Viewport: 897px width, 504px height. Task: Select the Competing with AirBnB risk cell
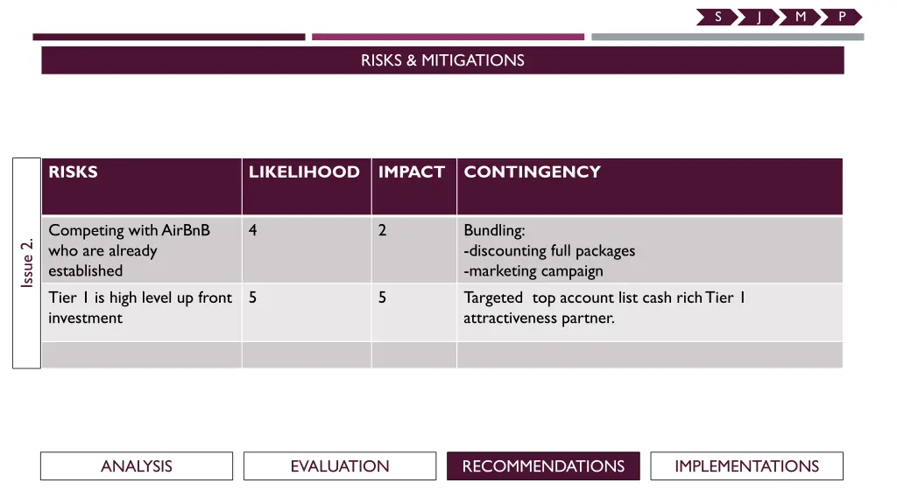(x=142, y=250)
